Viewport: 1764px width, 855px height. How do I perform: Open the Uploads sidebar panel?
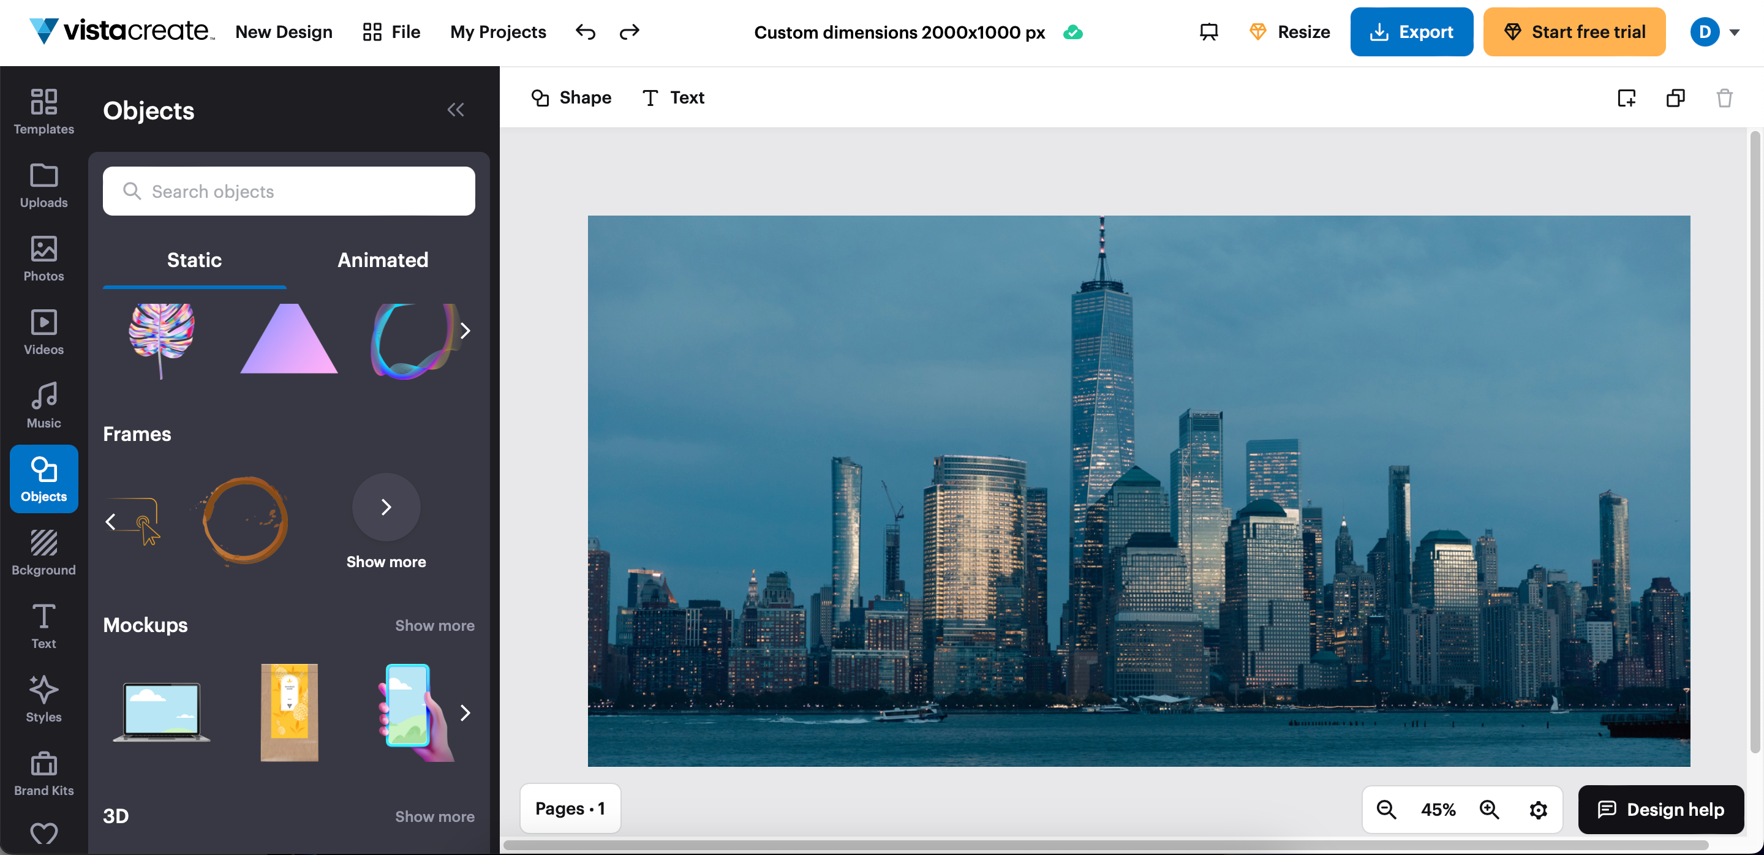point(44,185)
